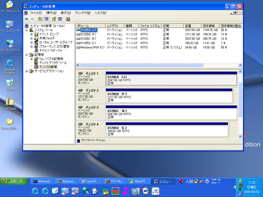Click the Help question mark toolbar icon
The image size is (263, 197).
[x=54, y=19]
